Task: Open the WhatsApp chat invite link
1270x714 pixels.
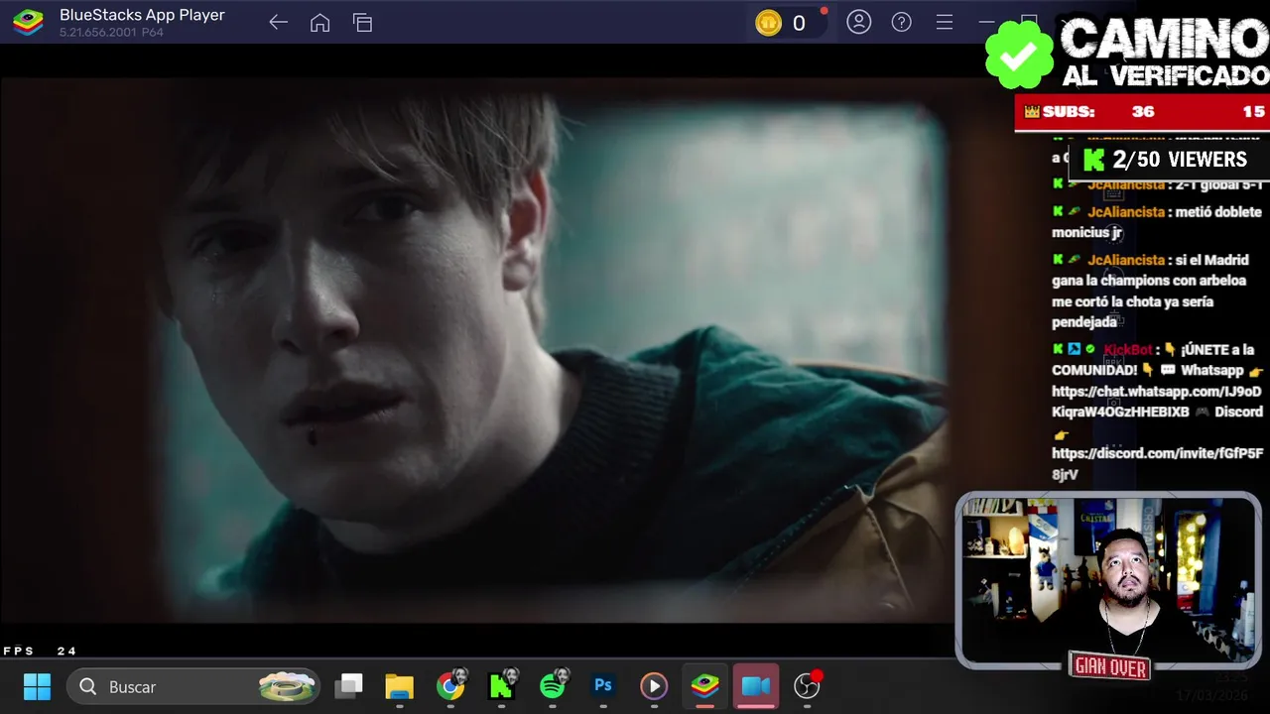Action: (x=1157, y=402)
